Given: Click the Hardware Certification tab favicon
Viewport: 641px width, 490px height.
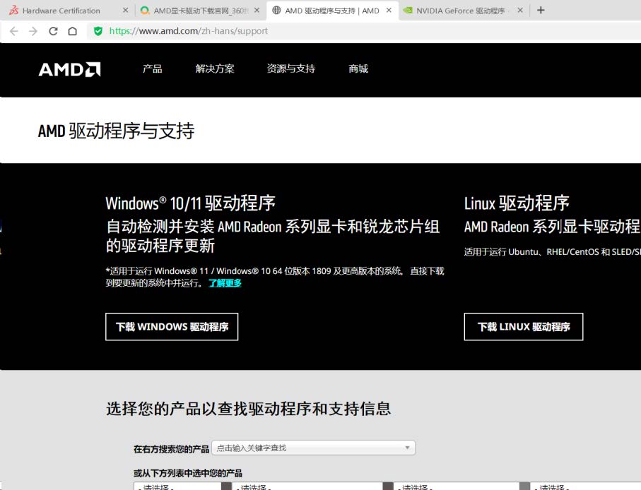Looking at the screenshot, I should point(14,10).
